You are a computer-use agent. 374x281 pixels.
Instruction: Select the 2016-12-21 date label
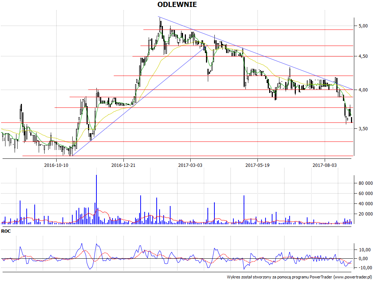[123, 165]
